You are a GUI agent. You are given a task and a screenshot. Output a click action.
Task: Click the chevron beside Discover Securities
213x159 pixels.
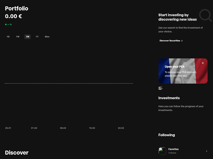[x=182, y=41]
